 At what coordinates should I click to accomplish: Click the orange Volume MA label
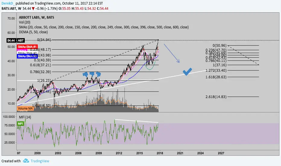tap(25, 108)
